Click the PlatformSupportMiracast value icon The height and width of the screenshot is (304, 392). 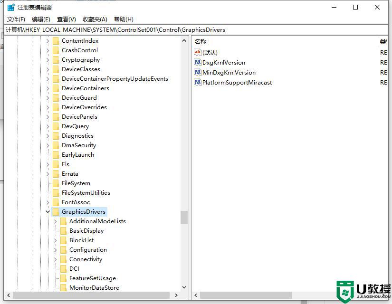[198, 82]
